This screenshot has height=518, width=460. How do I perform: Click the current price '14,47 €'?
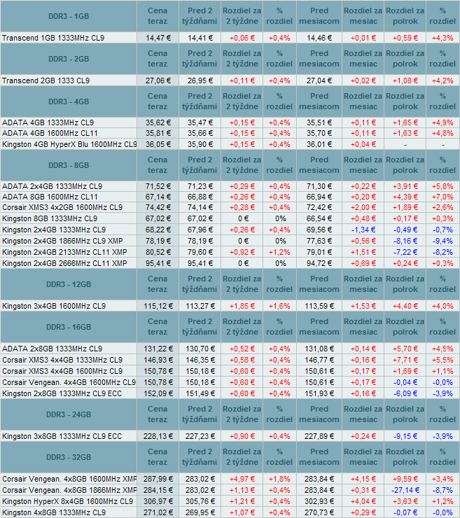[x=158, y=38]
